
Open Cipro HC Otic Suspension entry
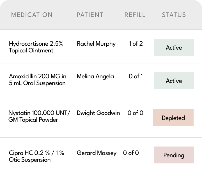[x=36, y=156]
